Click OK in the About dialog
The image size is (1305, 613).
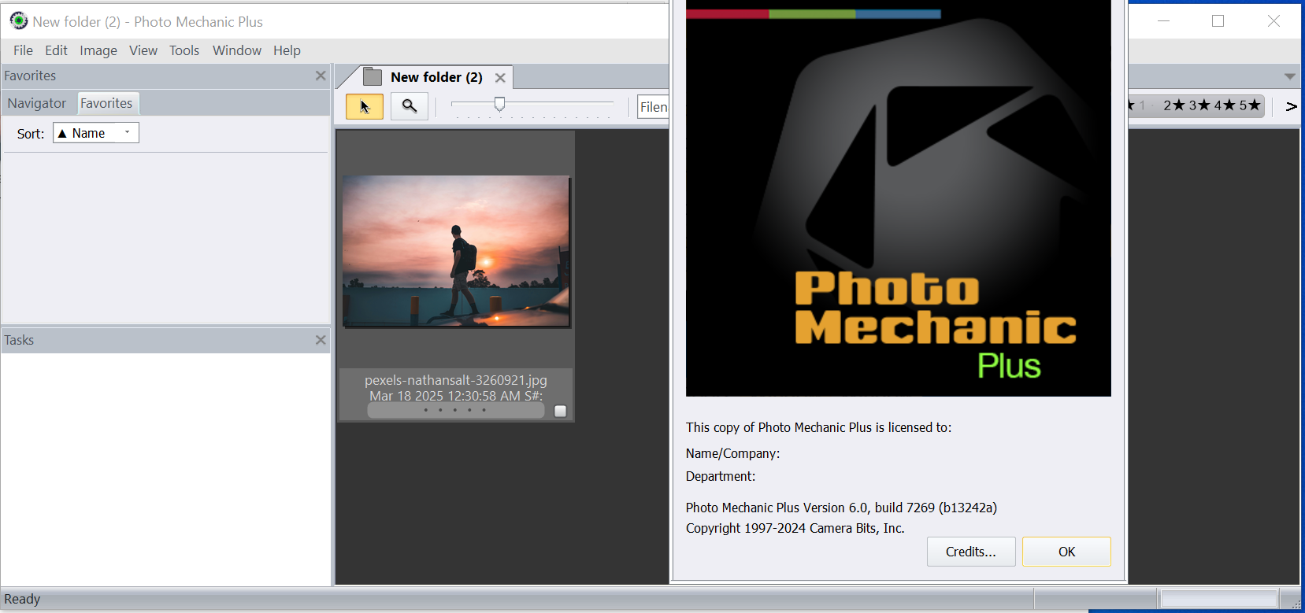1066,552
